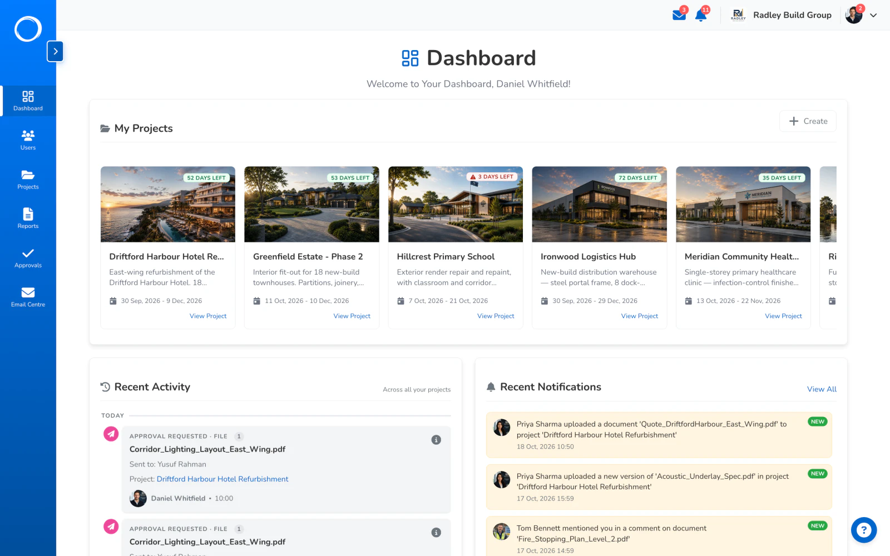Open Acoustic_Underlay_Spec.pdf notification
Screen dimensions: 890x556
coord(659,487)
